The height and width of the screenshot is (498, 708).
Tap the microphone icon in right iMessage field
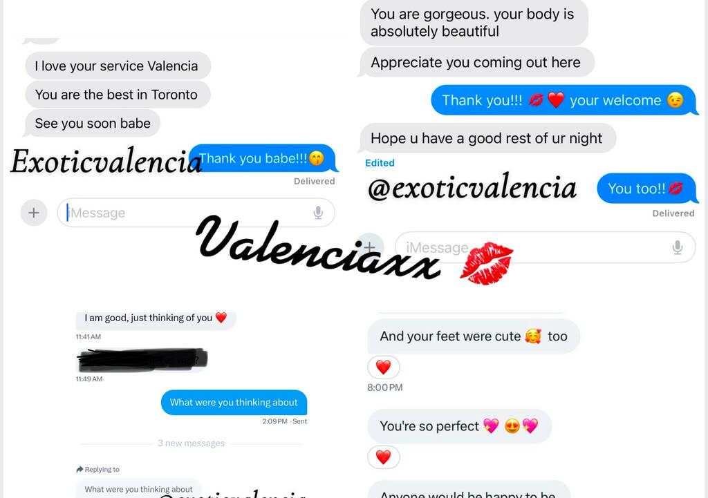678,247
